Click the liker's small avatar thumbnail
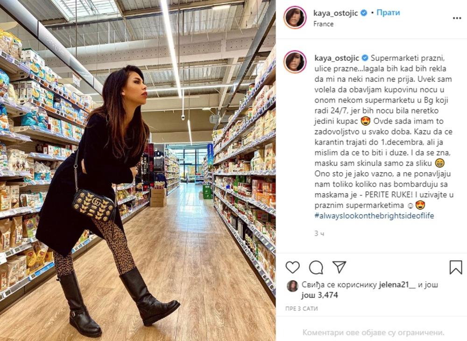The image size is (467, 341). click(x=292, y=286)
